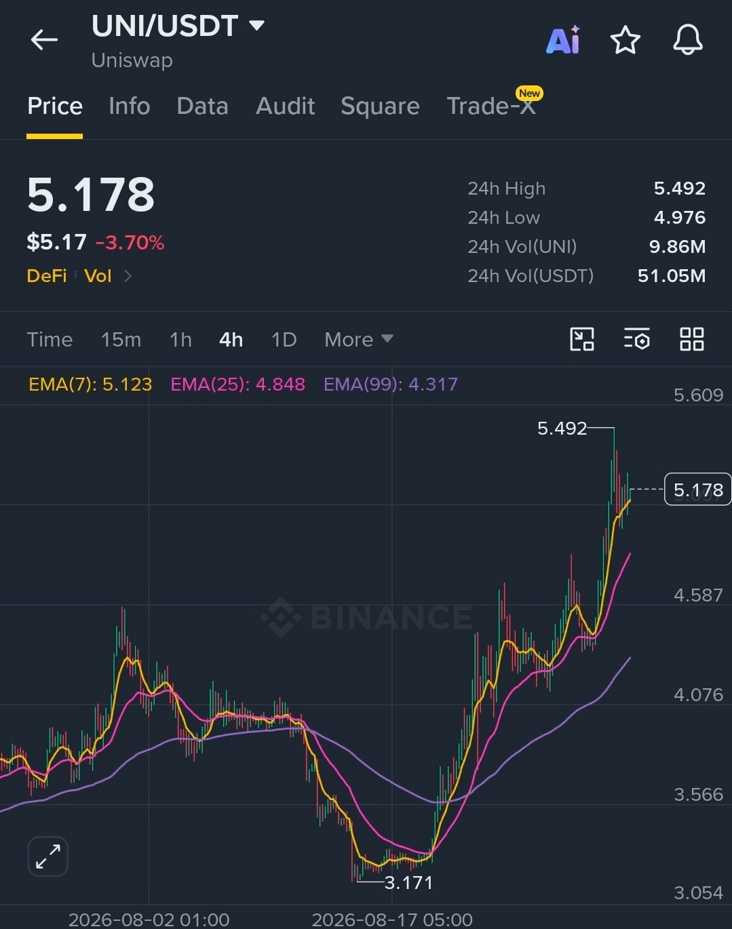The width and height of the screenshot is (732, 929).
Task: Switch to the Info tab
Action: coord(129,106)
